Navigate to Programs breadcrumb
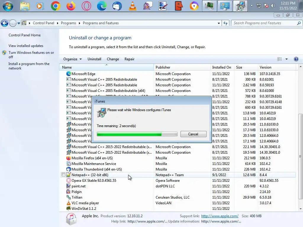303x227 pixels. tap(68, 23)
